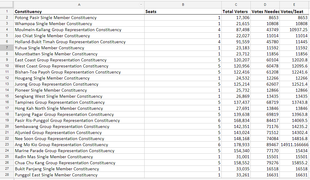The image size is (310, 180).
Task: Select Potong Pasir Single Member Constituency cell
Action: tap(79, 18)
